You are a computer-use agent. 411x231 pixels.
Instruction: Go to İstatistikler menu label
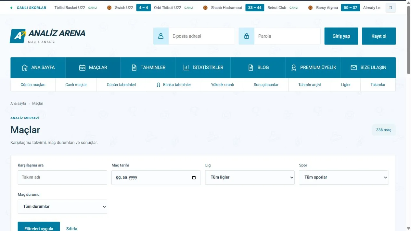208,67
